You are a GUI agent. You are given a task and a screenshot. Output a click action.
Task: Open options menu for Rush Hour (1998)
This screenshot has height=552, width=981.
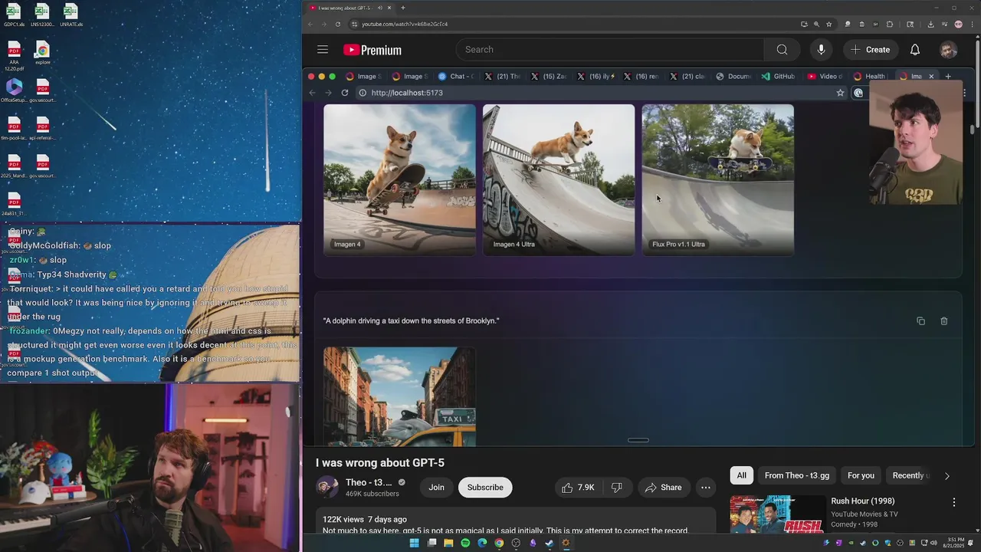click(954, 502)
